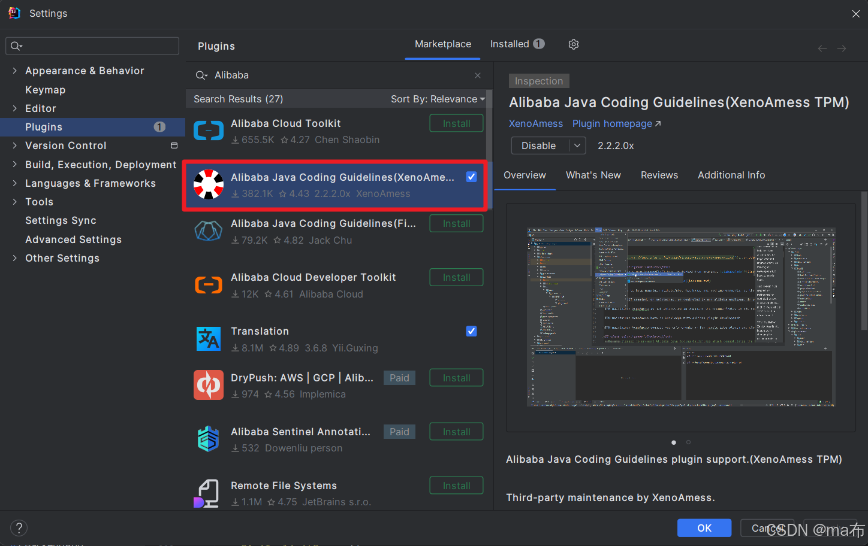Click the Installed tab update badge
The image size is (868, 546).
(539, 44)
